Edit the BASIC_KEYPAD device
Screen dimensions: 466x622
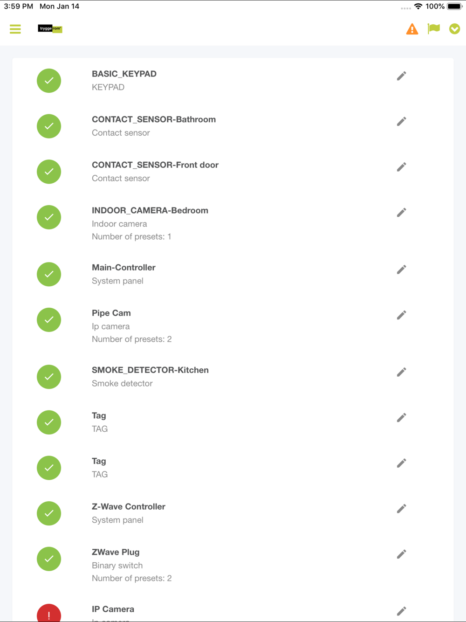(x=401, y=76)
